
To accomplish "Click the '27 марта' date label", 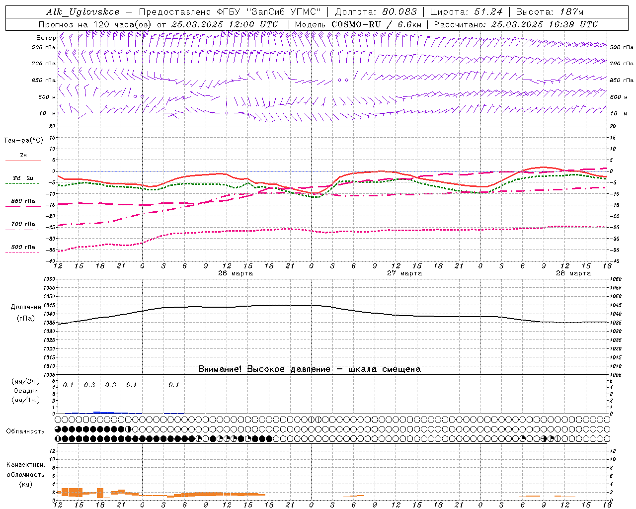I will coord(404,273).
